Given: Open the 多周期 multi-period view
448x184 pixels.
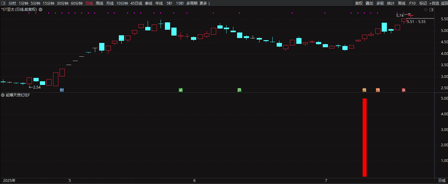Looking at the screenshot, I should pos(192,3).
